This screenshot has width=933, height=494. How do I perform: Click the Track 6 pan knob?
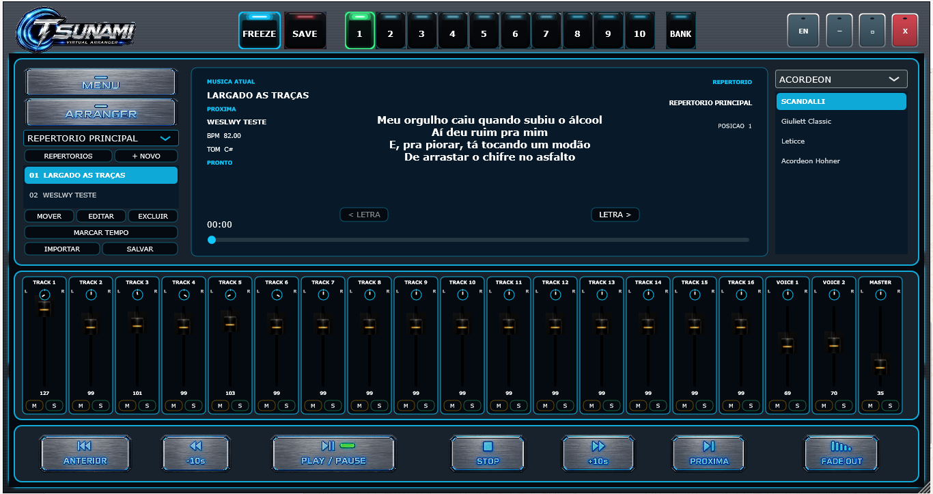point(277,294)
